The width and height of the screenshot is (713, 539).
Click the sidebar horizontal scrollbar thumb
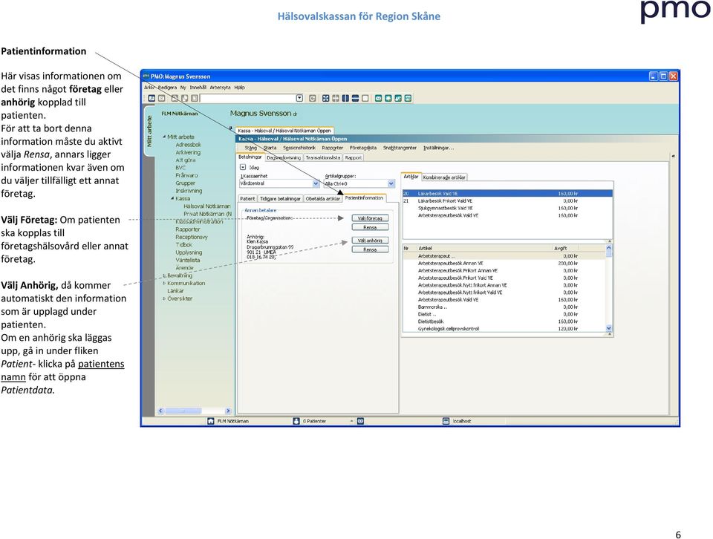[x=183, y=411]
